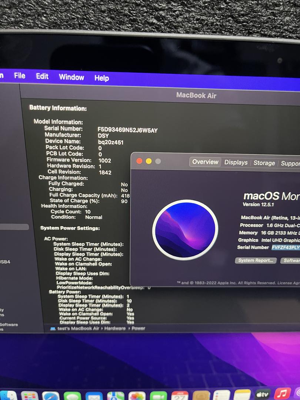This screenshot has width=300, height=400.
Task: Open the File menu
Action: tap(20, 76)
